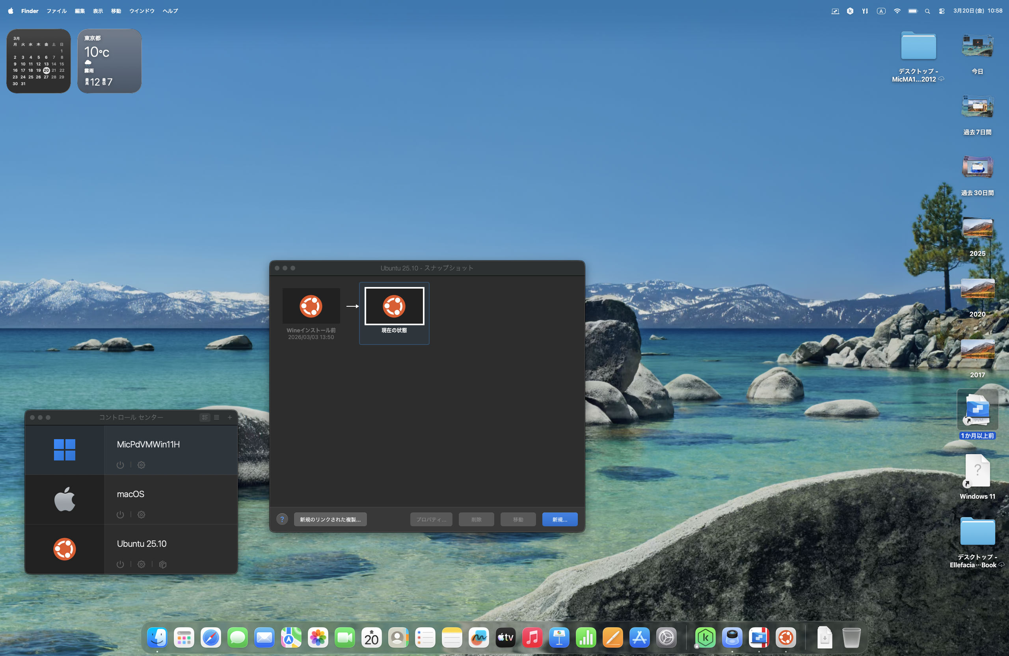The height and width of the screenshot is (656, 1009).
Task: Open the settings gear for the macOS VM
Action: pos(141,514)
